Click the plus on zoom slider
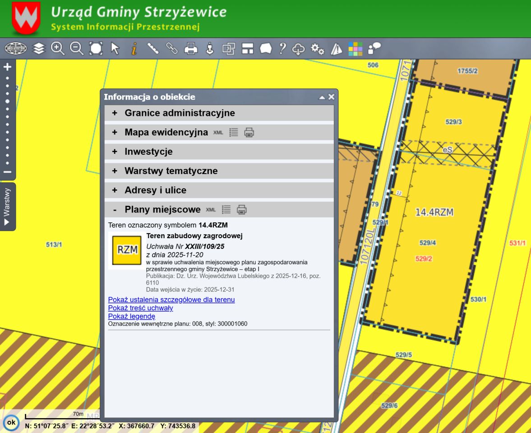 click(8, 67)
